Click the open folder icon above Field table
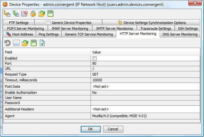The width and height of the screenshot is (204, 137). 25,43
